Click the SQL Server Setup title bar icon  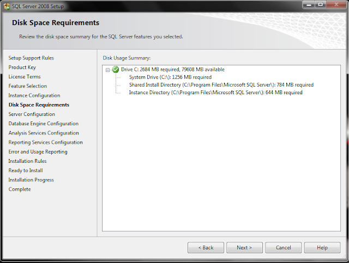pos(7,6)
